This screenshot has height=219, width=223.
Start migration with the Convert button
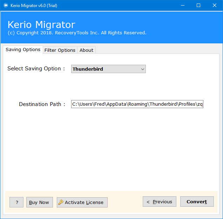[x=197, y=202]
